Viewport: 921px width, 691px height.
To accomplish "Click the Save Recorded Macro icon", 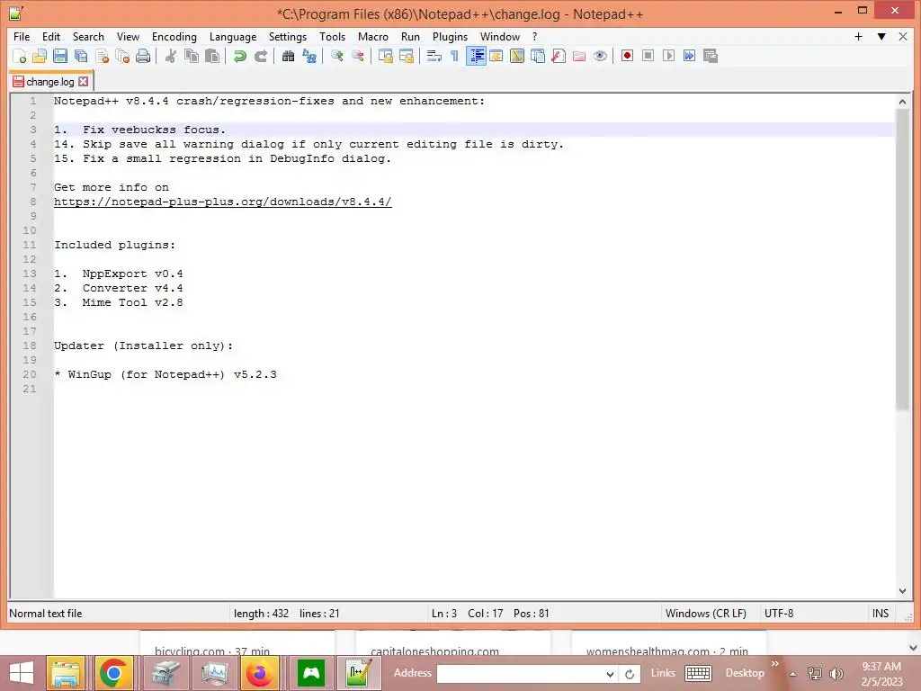I will click(711, 56).
